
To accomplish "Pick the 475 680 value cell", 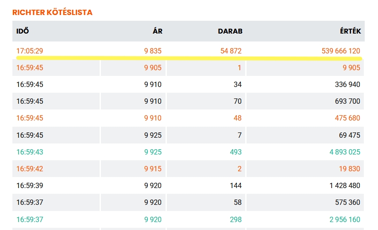I will [347, 118].
